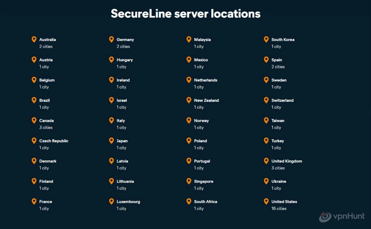Click the 'United Kingdom' country name
The image size is (371, 229).
pyautogui.click(x=287, y=161)
